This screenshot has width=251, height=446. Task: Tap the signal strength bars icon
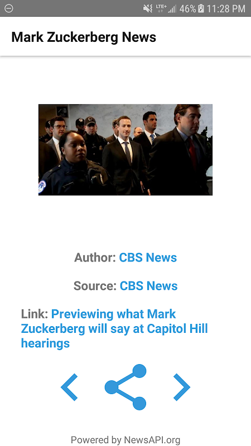coord(172,9)
